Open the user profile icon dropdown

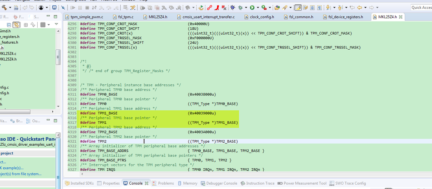[x=47, y=7]
